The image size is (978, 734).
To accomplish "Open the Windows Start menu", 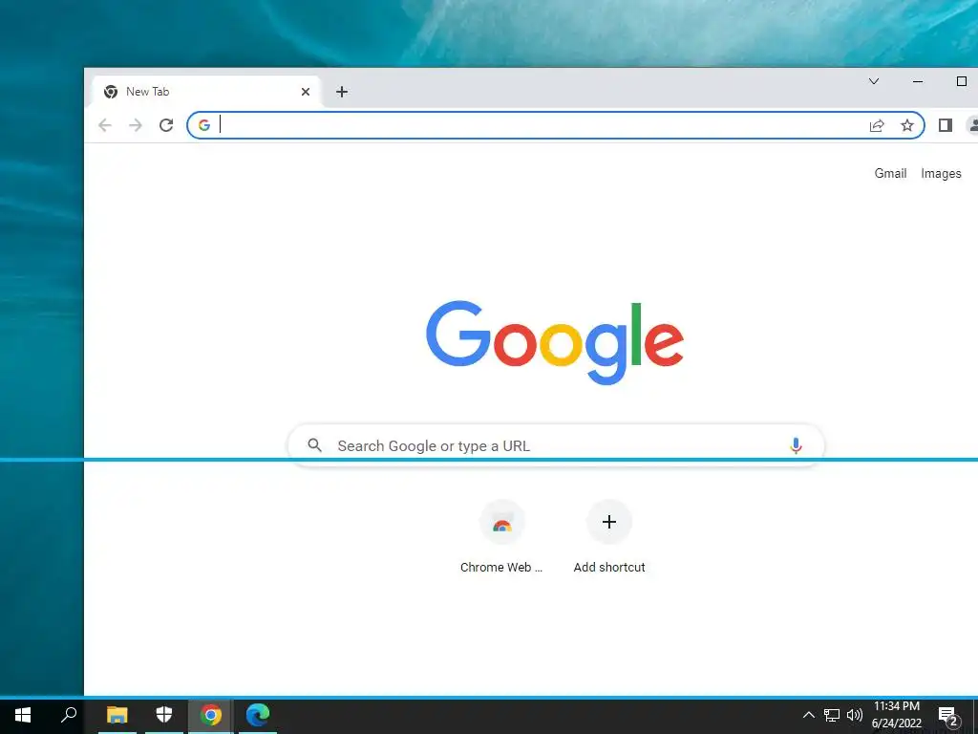I will tap(23, 715).
